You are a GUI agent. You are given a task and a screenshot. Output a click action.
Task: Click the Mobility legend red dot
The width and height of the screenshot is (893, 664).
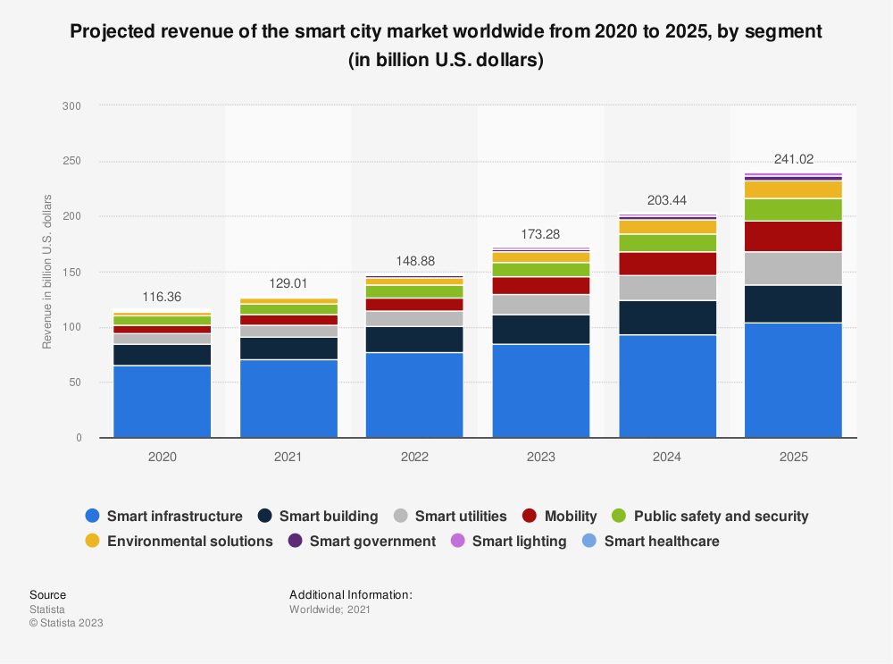tap(530, 516)
